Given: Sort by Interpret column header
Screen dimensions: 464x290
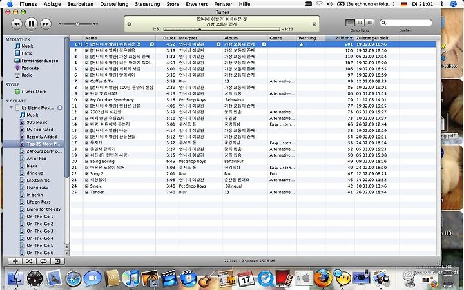Looking at the screenshot, I should 200,38.
